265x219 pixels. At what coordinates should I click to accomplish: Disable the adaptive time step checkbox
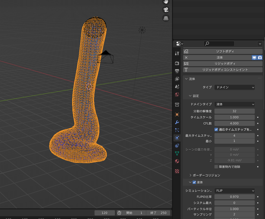[x=216, y=130]
